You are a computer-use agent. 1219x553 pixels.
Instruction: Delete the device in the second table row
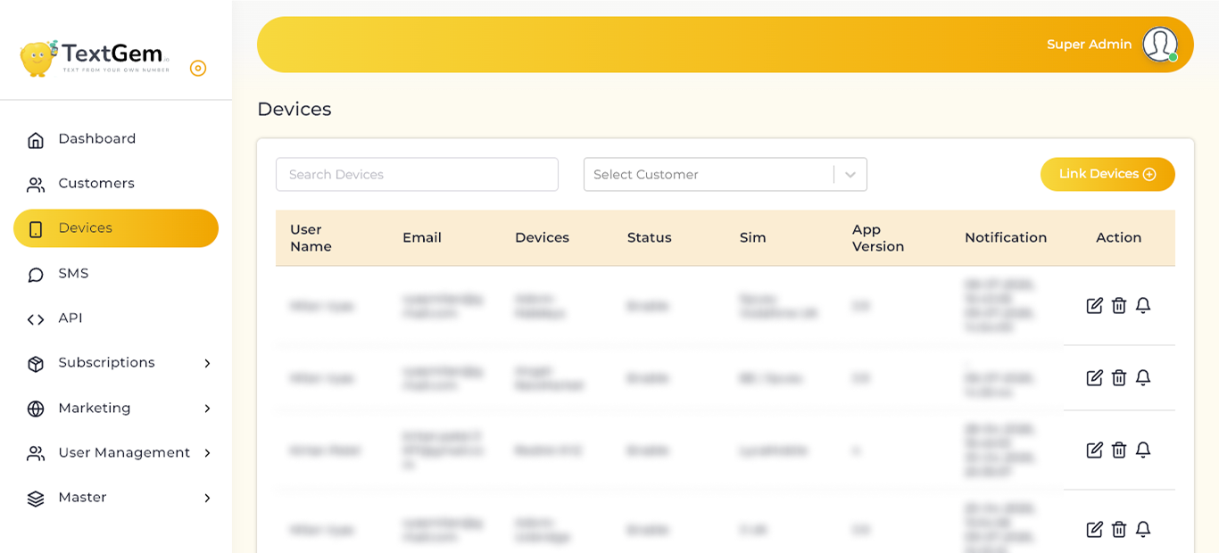[1119, 378]
